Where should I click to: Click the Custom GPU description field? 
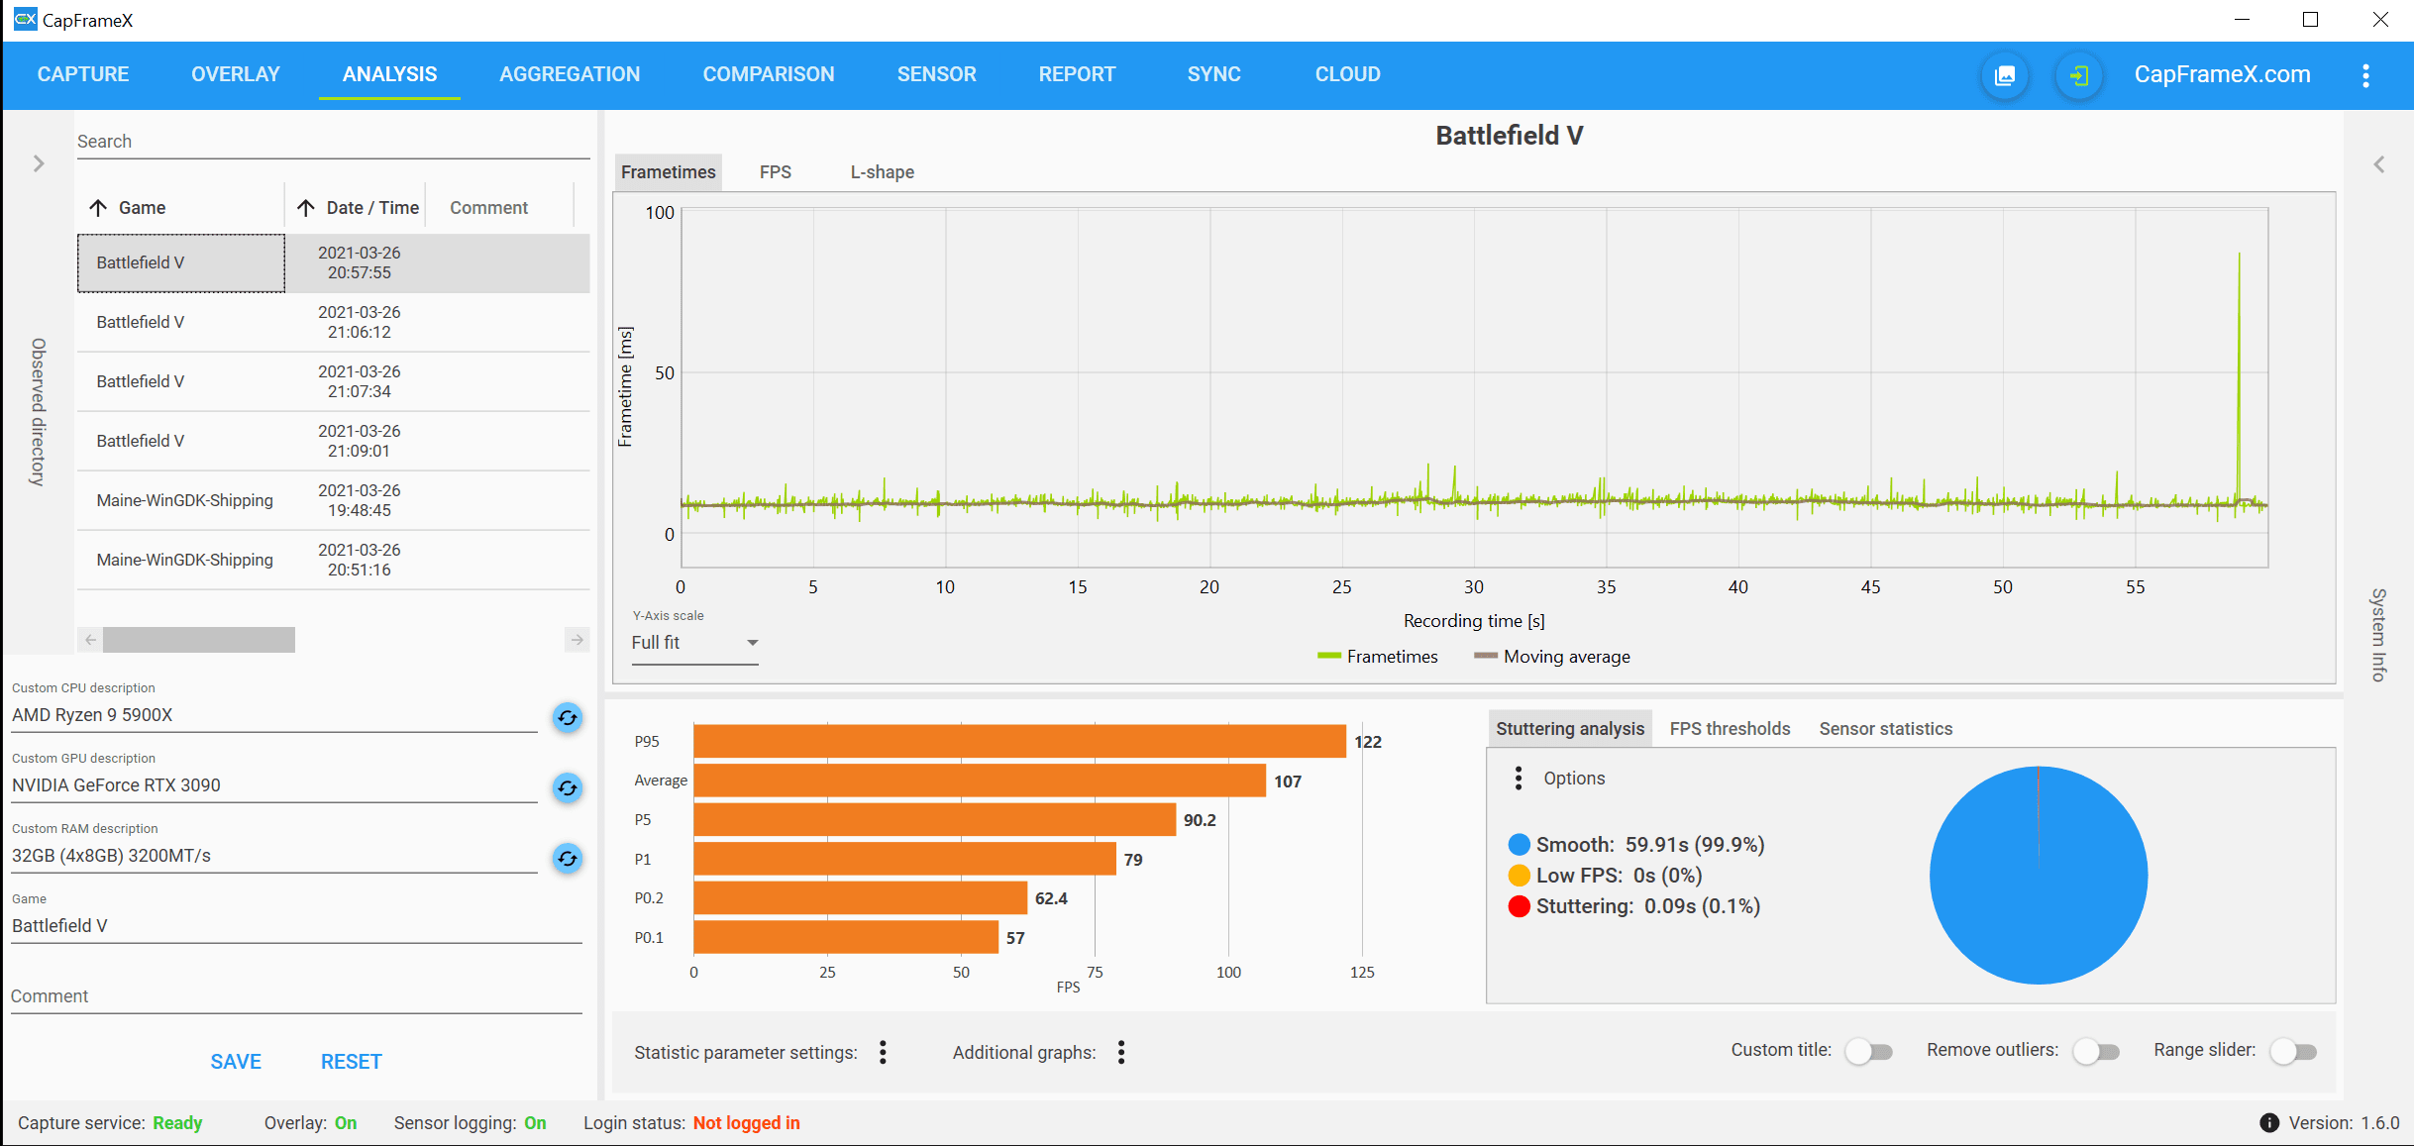click(x=274, y=785)
